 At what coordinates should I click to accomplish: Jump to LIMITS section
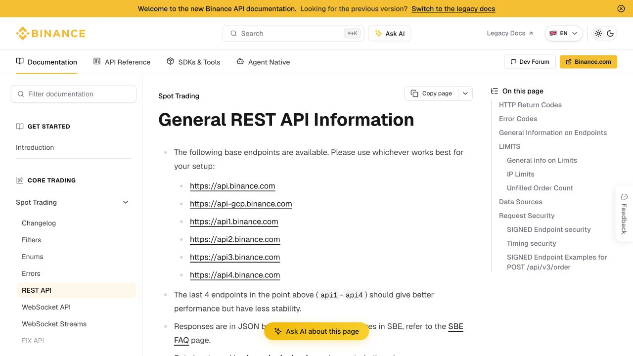[509, 146]
